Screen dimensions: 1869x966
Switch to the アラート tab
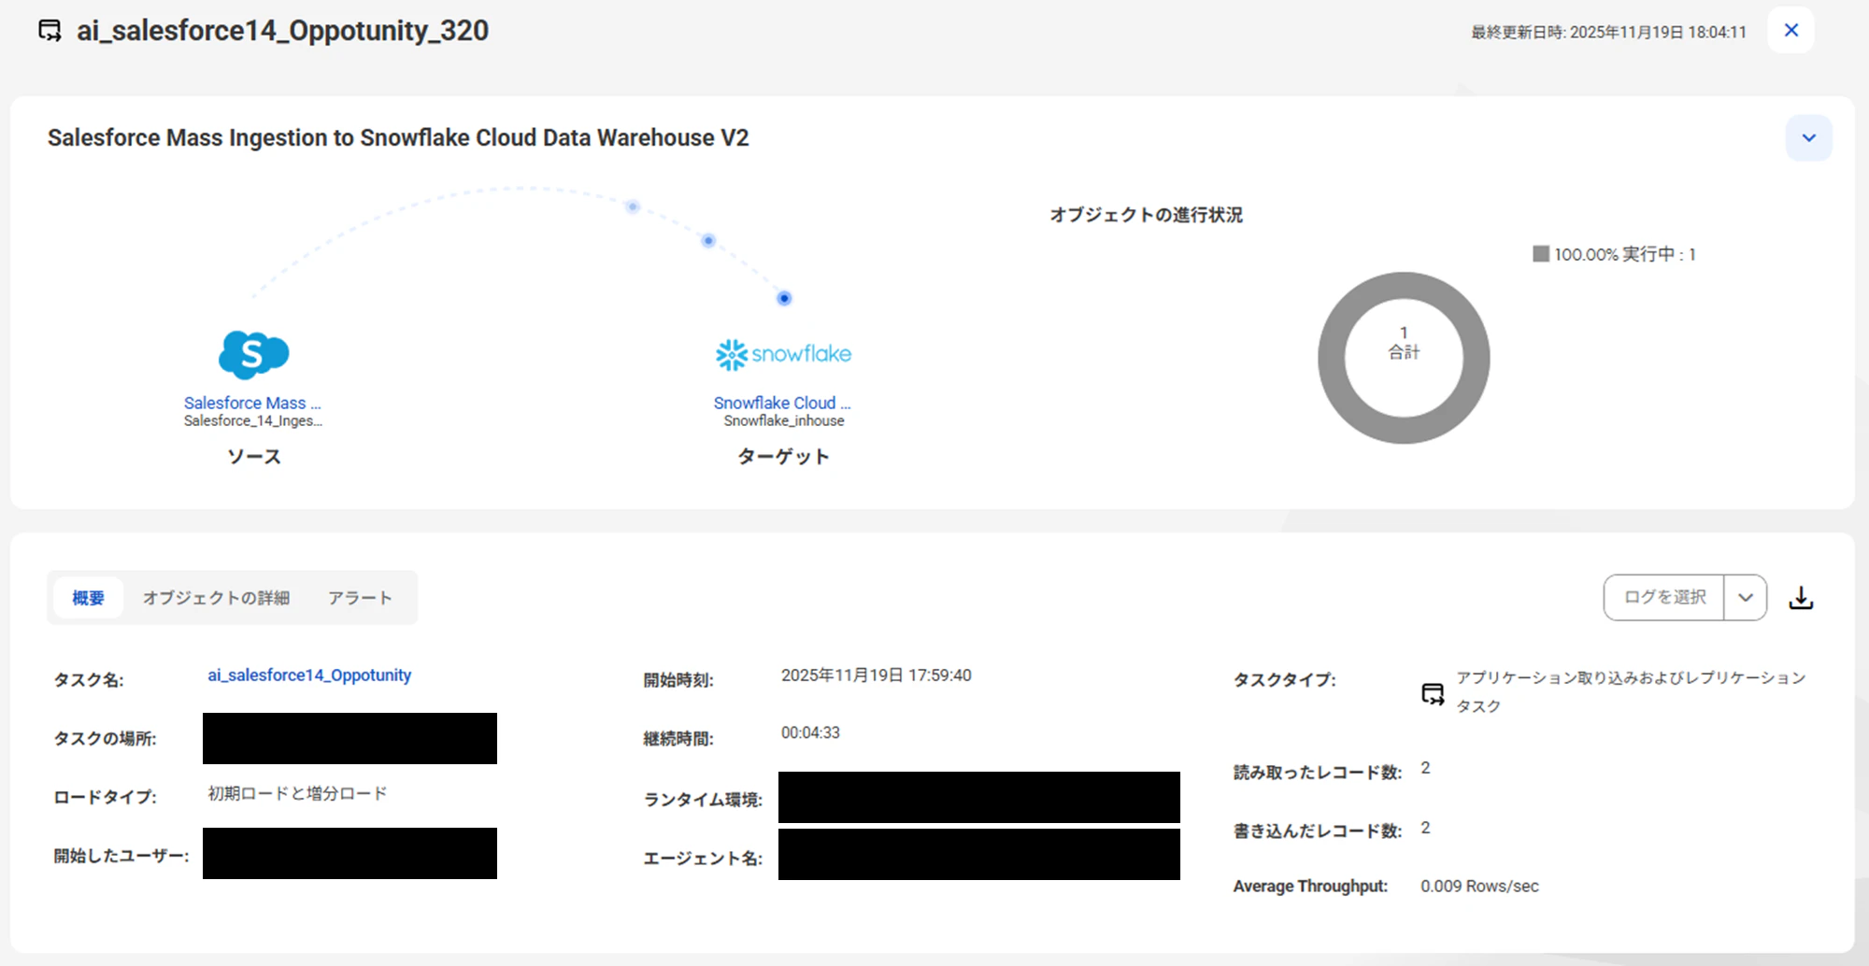(x=360, y=598)
